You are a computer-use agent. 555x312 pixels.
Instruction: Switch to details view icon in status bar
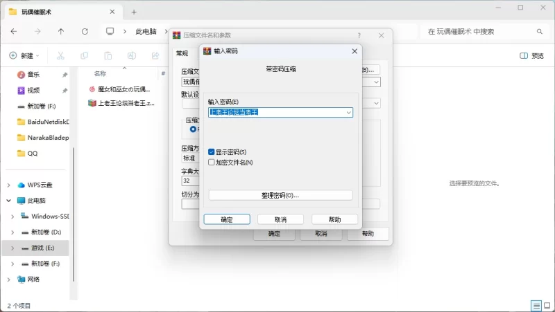pos(536,306)
